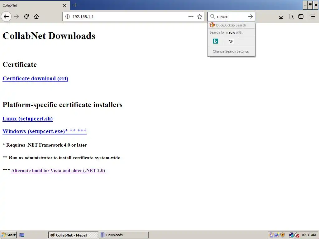Click the first system tray icon
319x239 pixels.
tap(271, 235)
